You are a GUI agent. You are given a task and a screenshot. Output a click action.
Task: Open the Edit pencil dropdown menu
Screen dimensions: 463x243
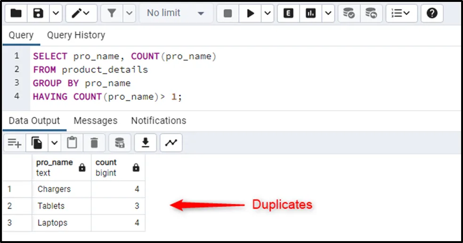coord(81,14)
